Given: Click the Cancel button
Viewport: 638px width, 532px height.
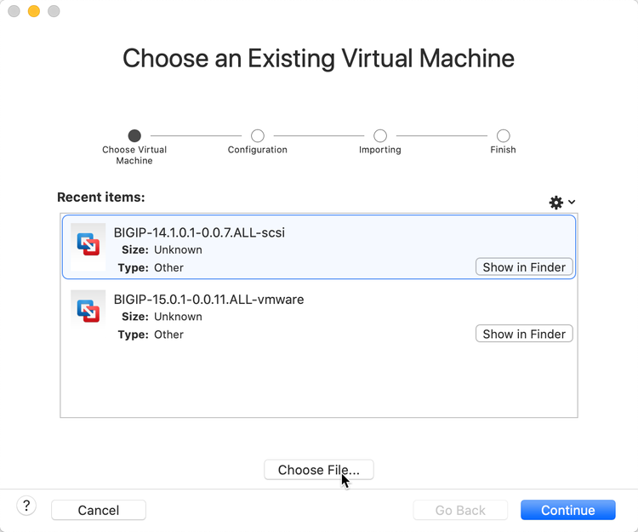Looking at the screenshot, I should click(99, 510).
